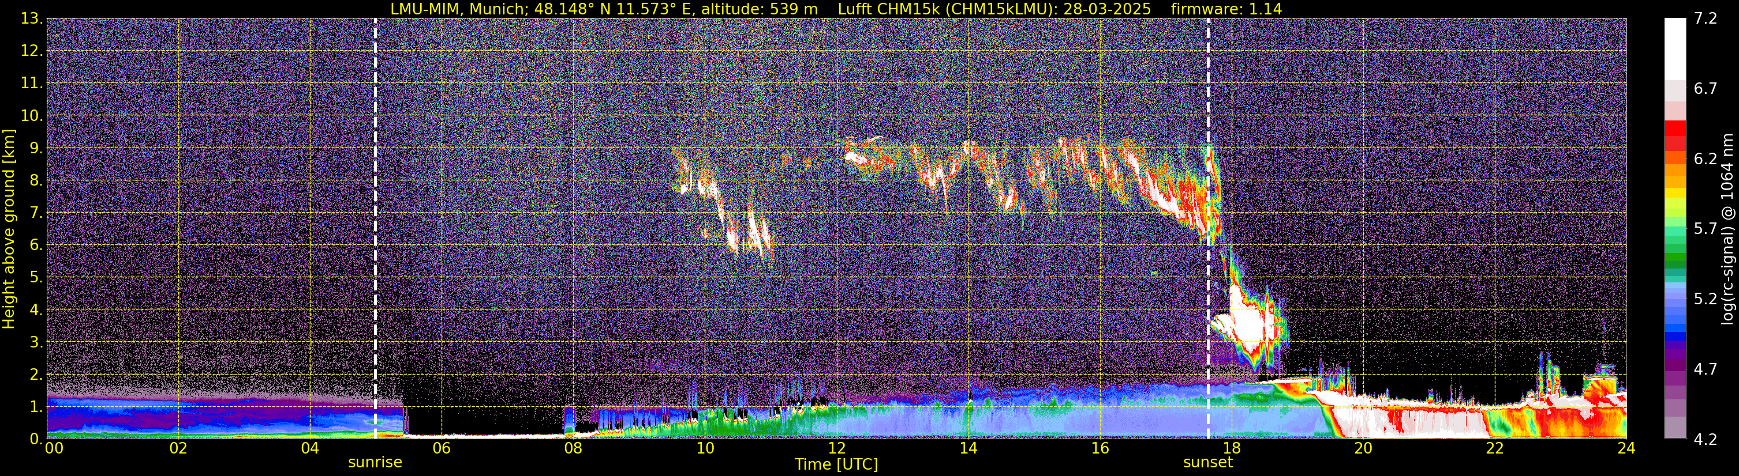
Task: Click the '16' time axis tick label
Action: pyautogui.click(x=1100, y=448)
